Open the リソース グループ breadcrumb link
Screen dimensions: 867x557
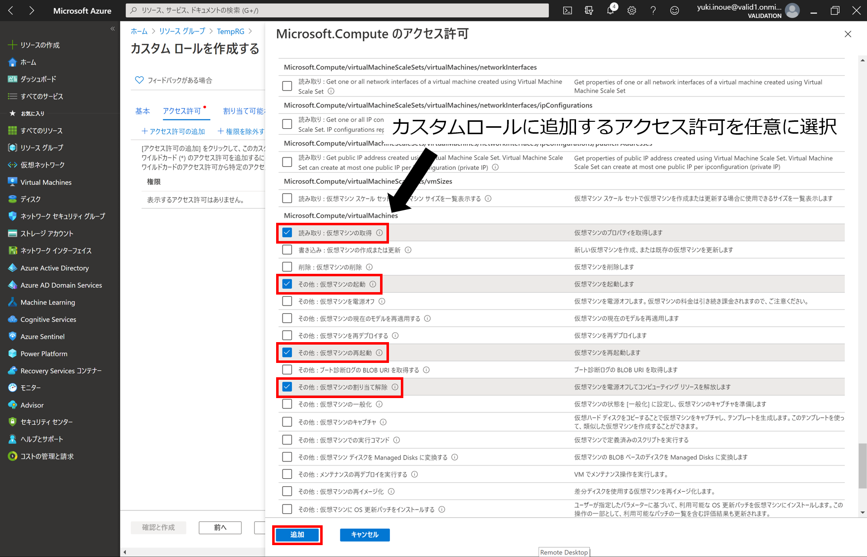182,31
